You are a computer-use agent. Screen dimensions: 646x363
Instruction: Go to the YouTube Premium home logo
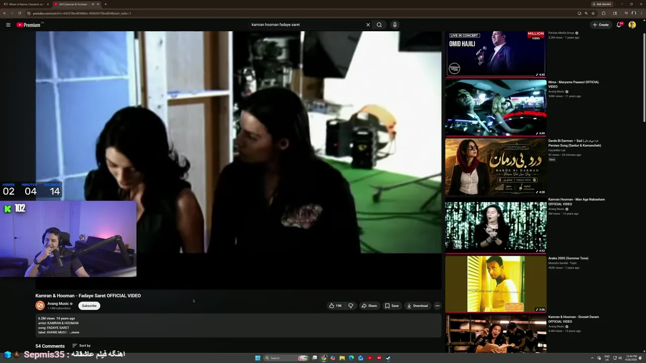tap(29, 25)
